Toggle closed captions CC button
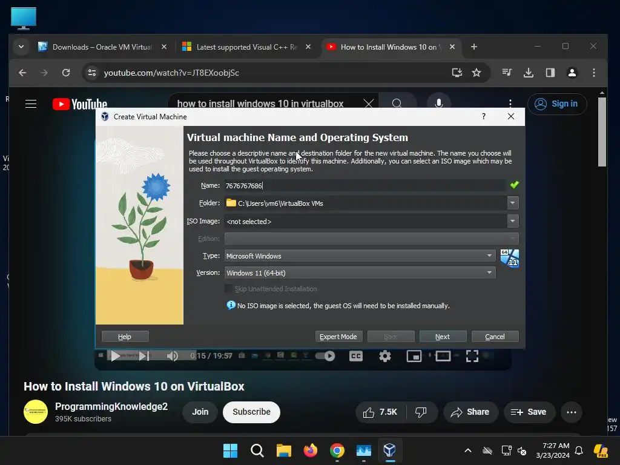Viewport: 620px width, 465px height. coord(356,356)
